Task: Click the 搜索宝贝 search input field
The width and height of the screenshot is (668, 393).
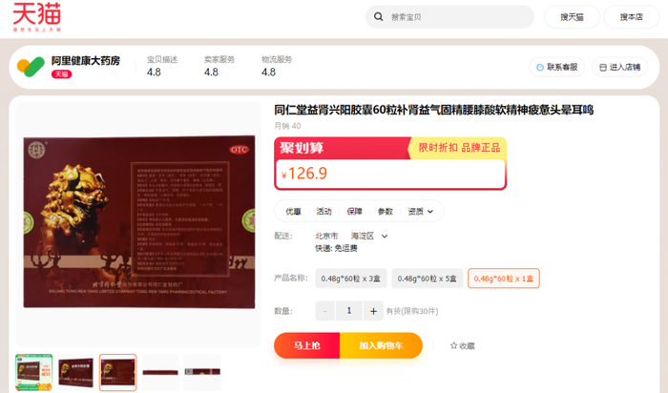Action: click(x=458, y=17)
